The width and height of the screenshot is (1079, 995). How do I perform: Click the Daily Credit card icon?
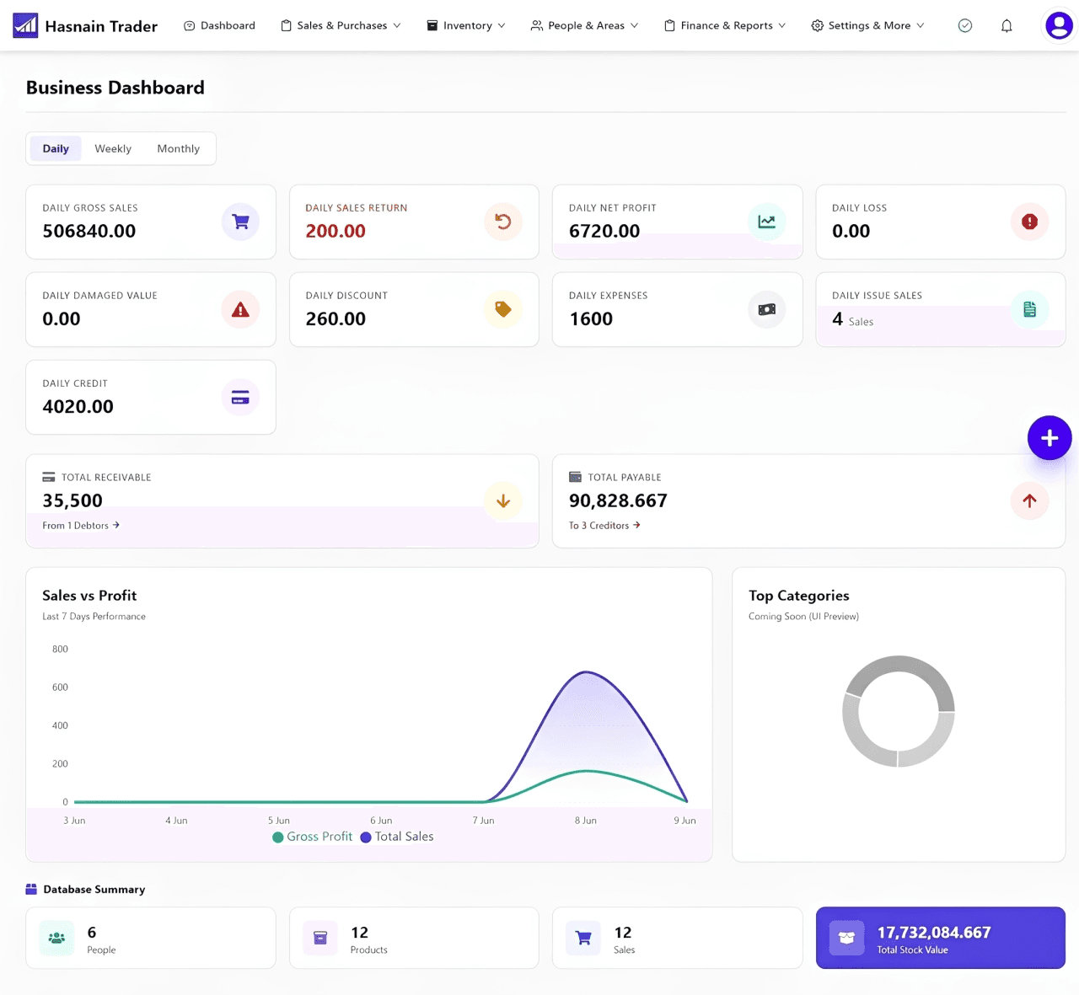coord(240,397)
